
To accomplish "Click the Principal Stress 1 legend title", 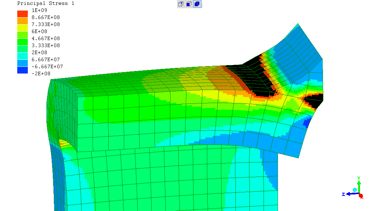I will click(46, 4).
